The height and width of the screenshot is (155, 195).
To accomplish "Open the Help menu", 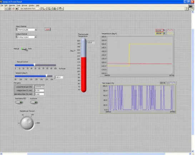I will (37, 5).
